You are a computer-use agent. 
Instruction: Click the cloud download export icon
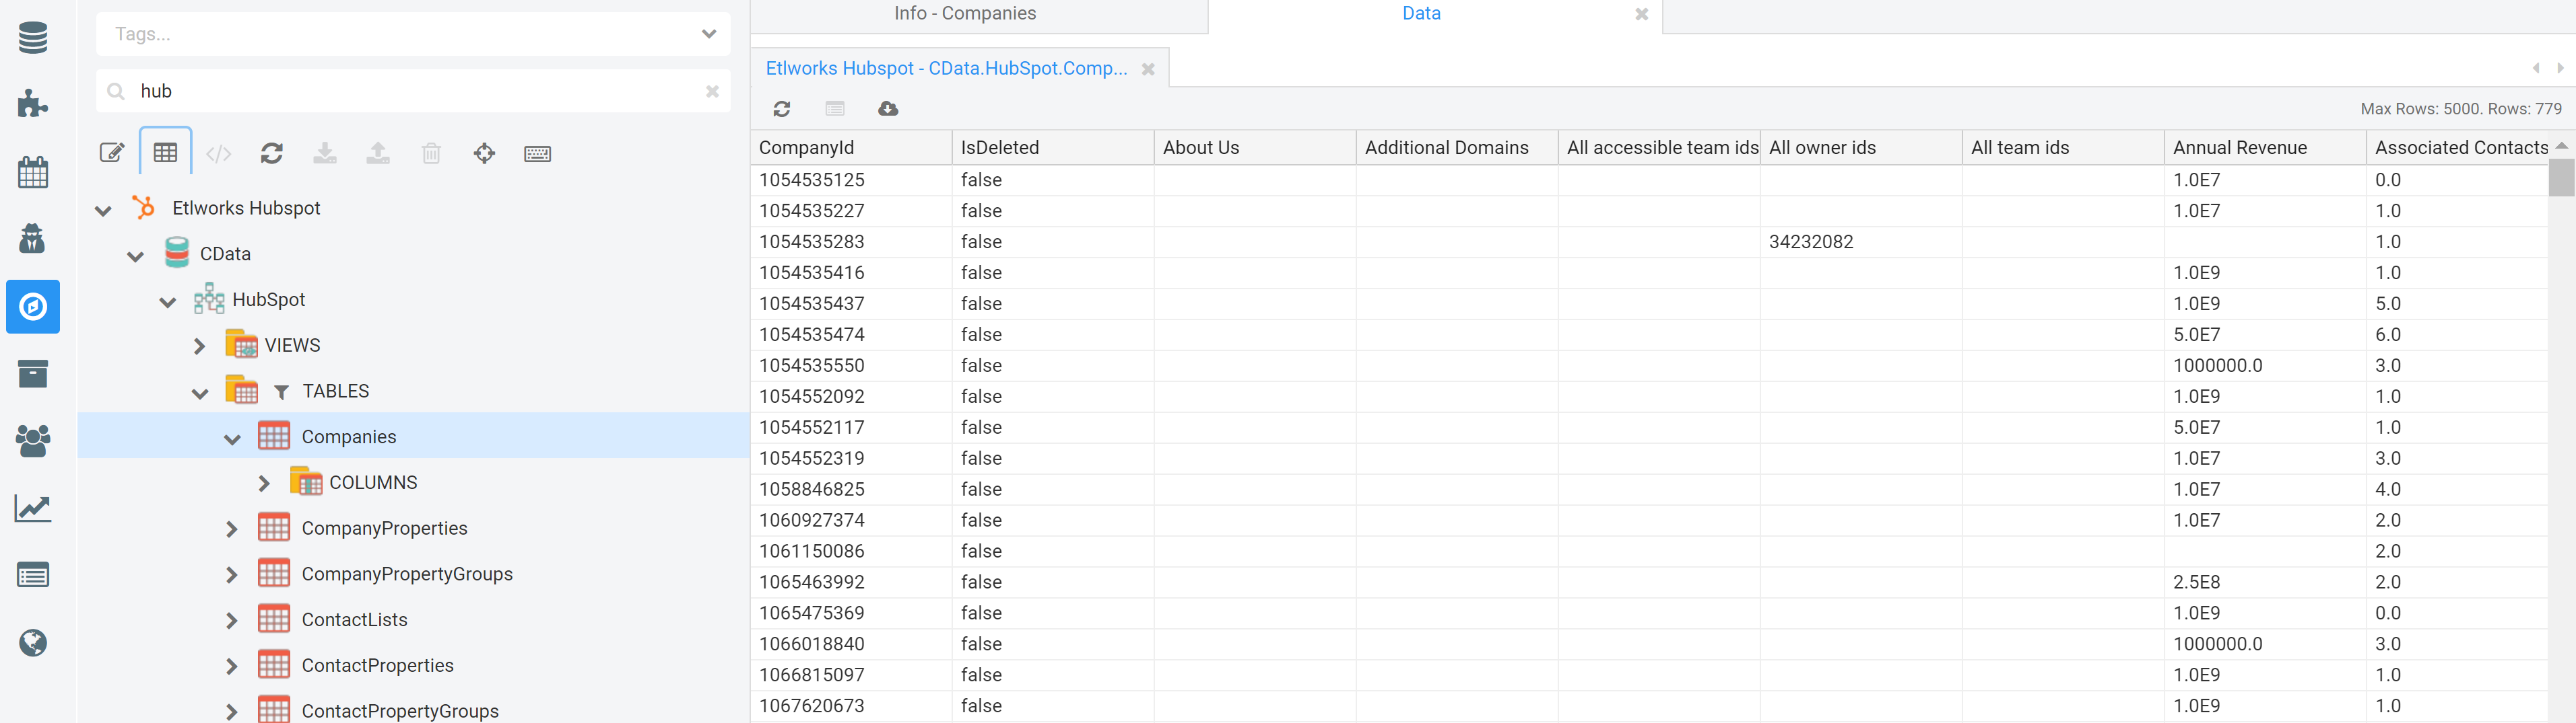click(x=888, y=109)
